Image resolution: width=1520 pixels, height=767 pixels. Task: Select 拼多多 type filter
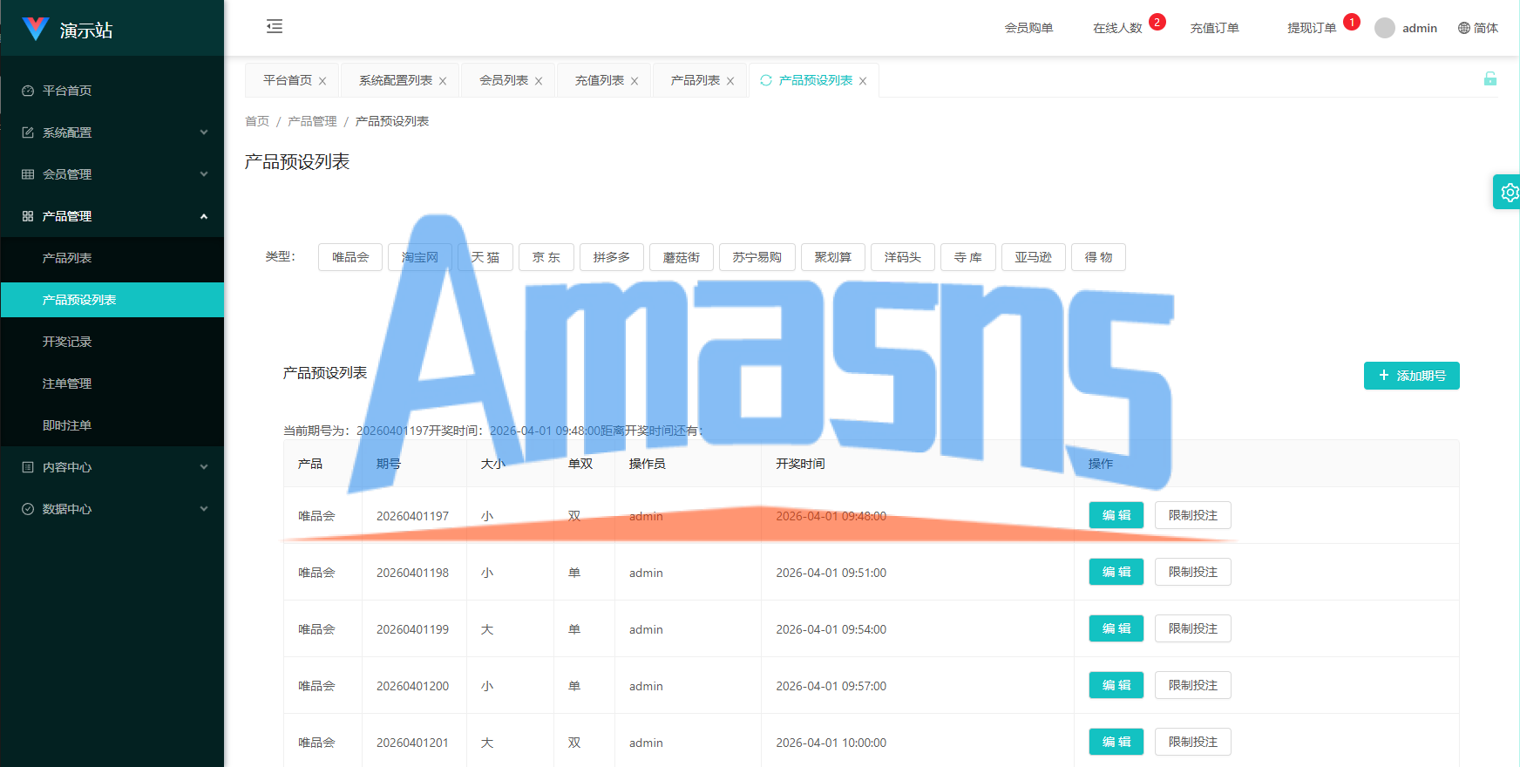(x=612, y=257)
